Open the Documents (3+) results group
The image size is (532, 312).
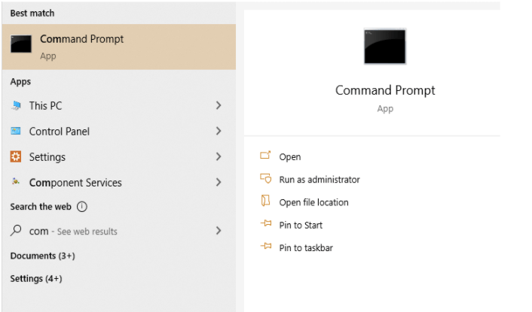[x=42, y=256]
